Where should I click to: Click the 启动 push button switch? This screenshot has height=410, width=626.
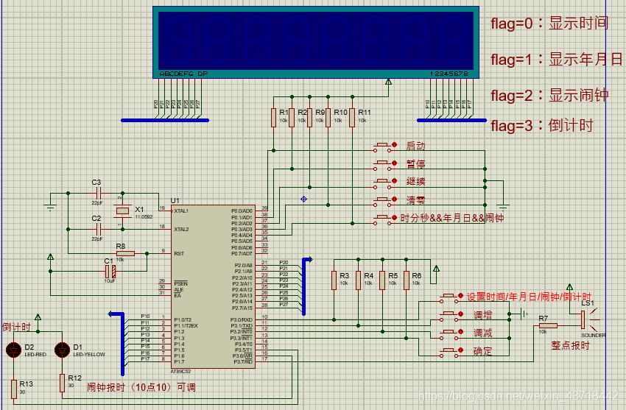pos(382,147)
